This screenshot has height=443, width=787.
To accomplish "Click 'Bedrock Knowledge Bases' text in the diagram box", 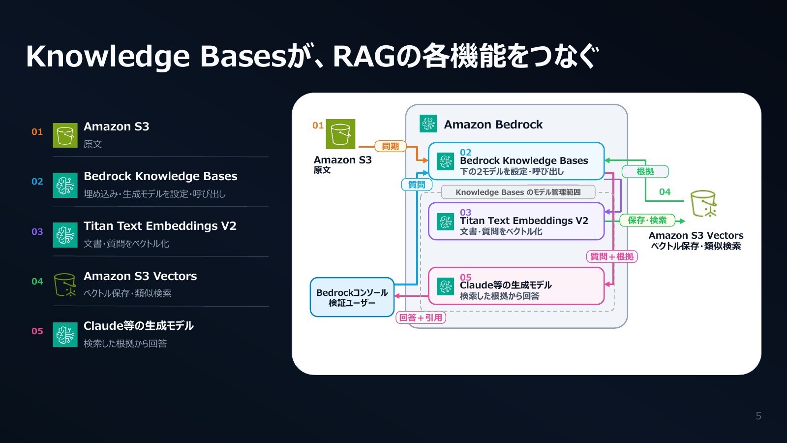I will click(x=524, y=161).
